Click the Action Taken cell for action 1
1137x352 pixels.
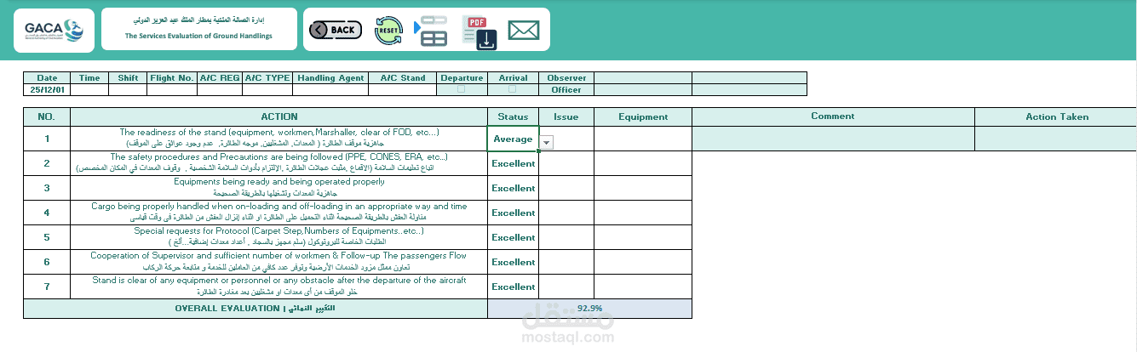tap(1056, 139)
